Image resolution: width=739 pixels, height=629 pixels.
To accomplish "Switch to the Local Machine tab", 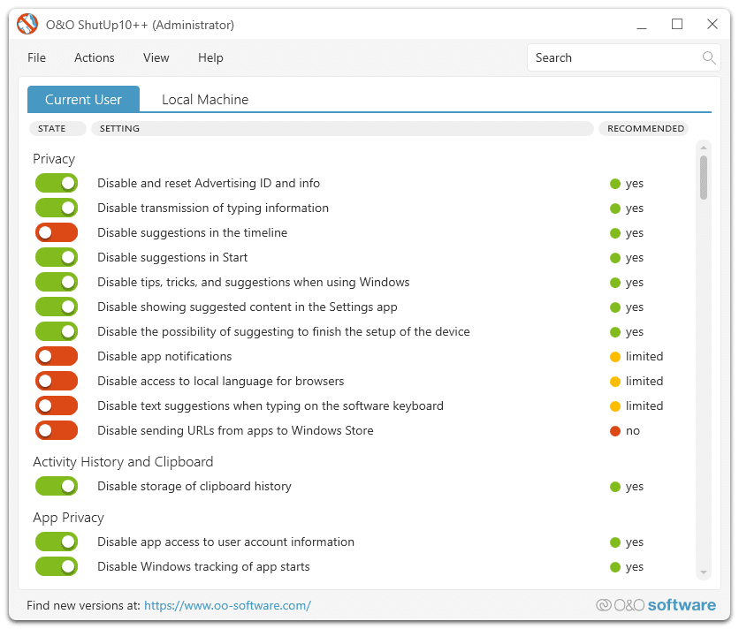I will [204, 100].
